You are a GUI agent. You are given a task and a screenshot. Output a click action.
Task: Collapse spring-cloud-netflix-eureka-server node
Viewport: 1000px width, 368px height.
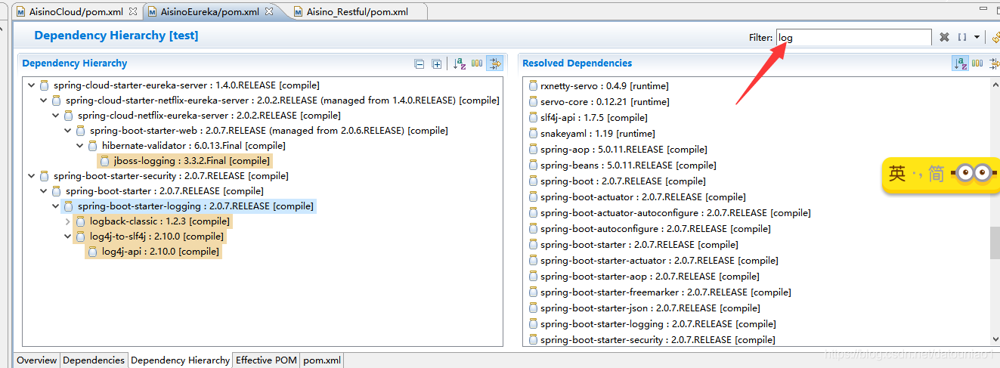tap(56, 116)
